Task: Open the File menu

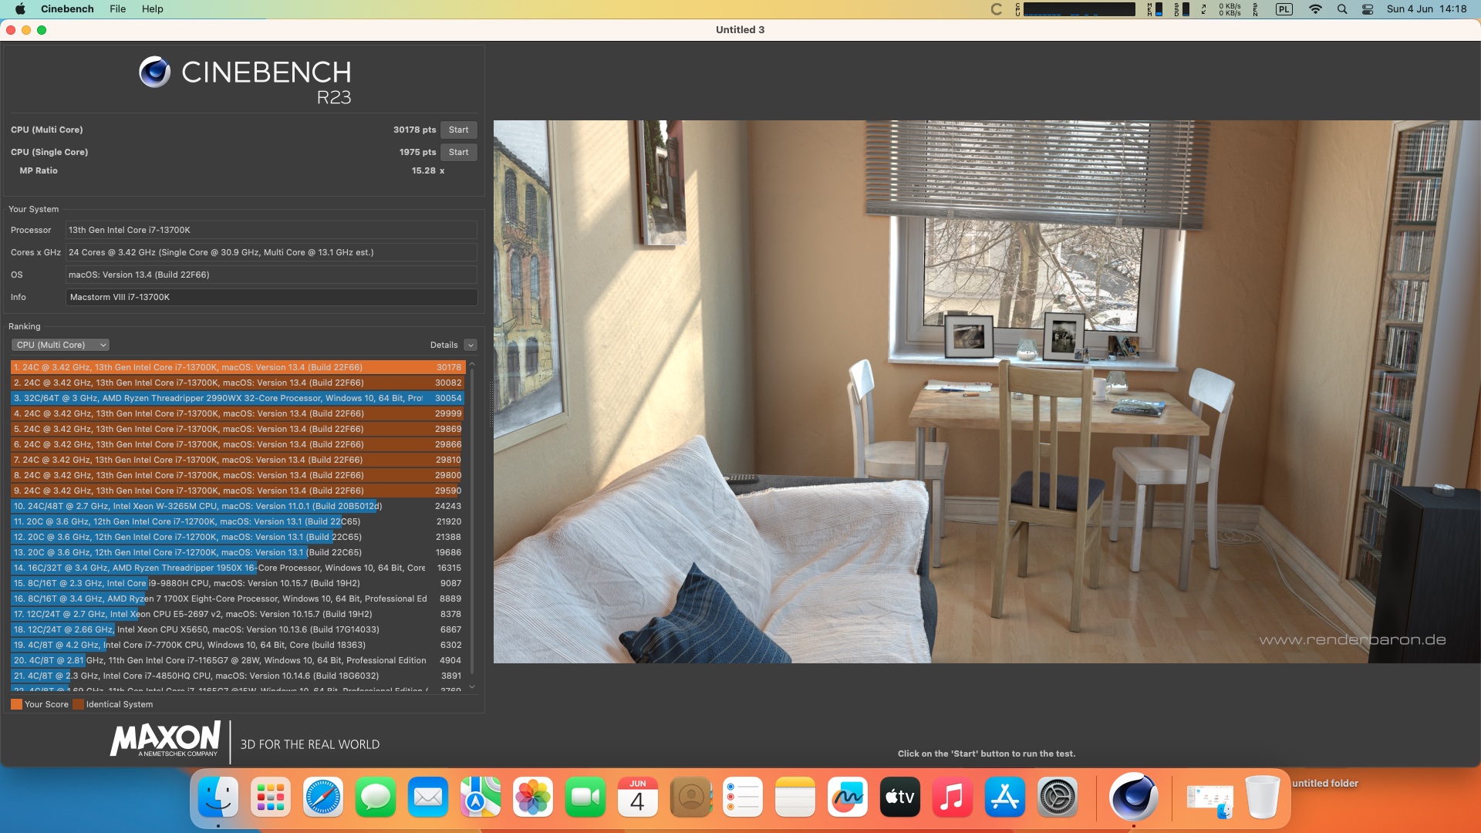Action: click(117, 8)
